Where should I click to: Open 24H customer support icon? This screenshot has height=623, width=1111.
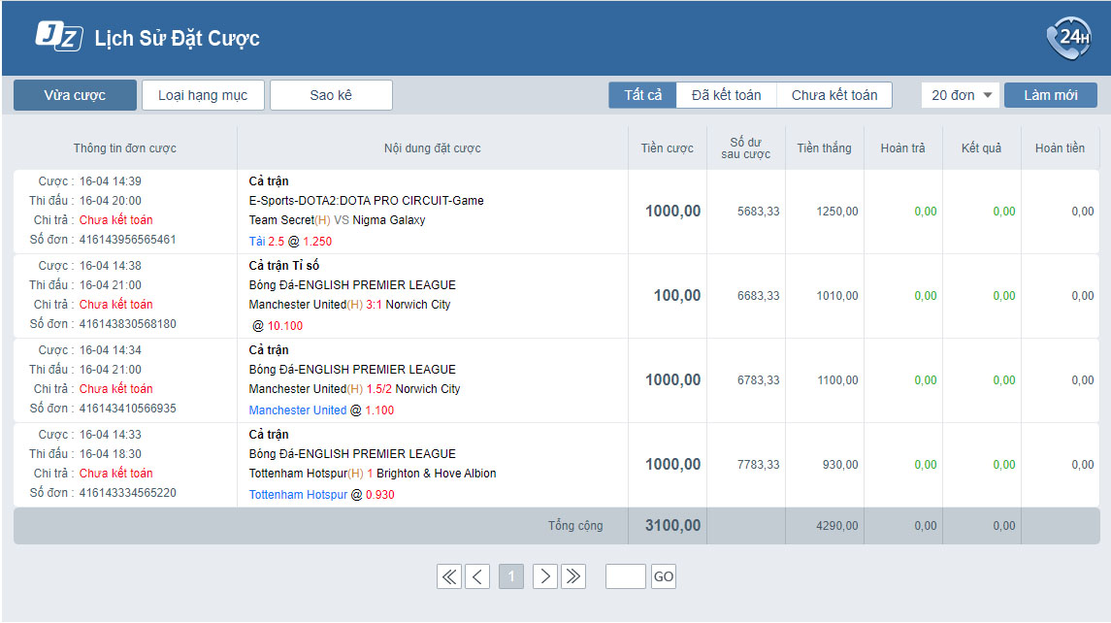(x=1069, y=38)
